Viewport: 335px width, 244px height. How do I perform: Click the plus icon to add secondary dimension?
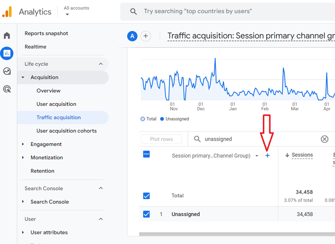coord(267,156)
